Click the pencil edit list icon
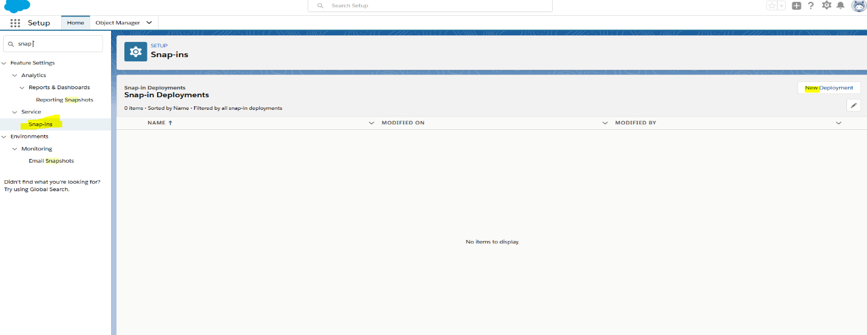This screenshot has width=867, height=335. [x=854, y=106]
